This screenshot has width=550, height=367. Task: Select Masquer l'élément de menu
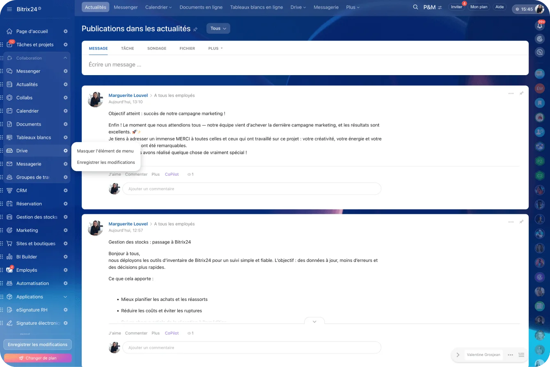(105, 151)
